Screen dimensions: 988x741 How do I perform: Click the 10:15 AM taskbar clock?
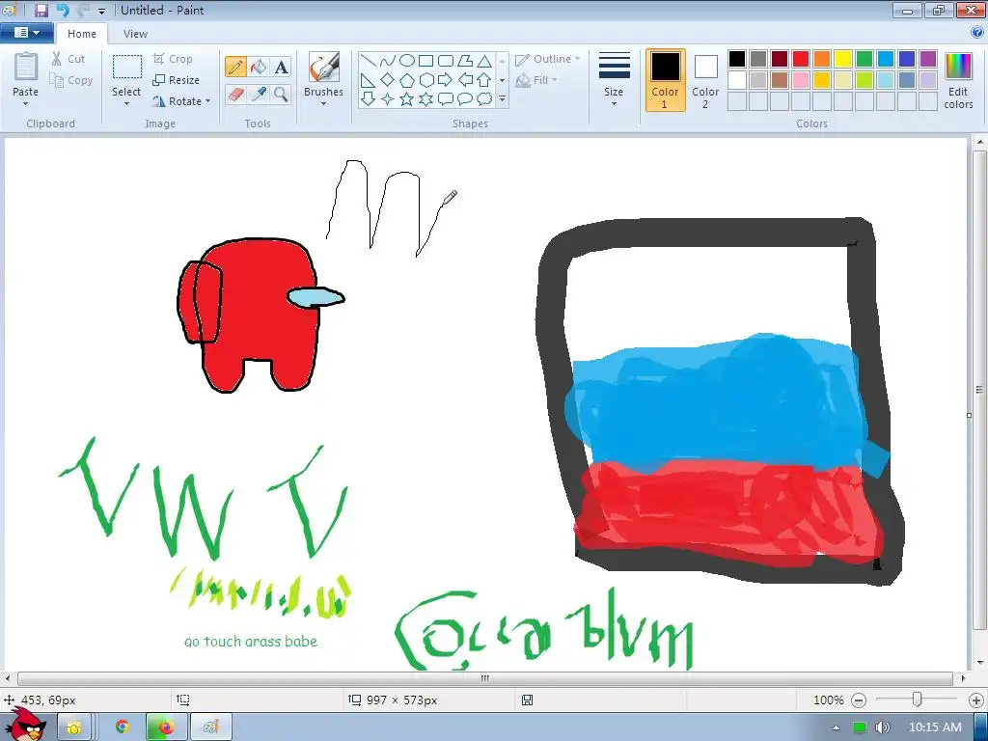tap(935, 727)
